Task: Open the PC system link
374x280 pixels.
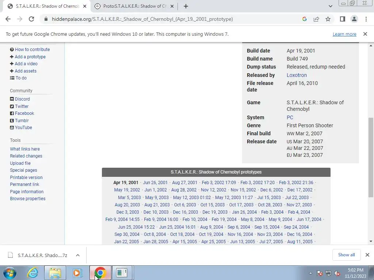Action: tap(290, 117)
